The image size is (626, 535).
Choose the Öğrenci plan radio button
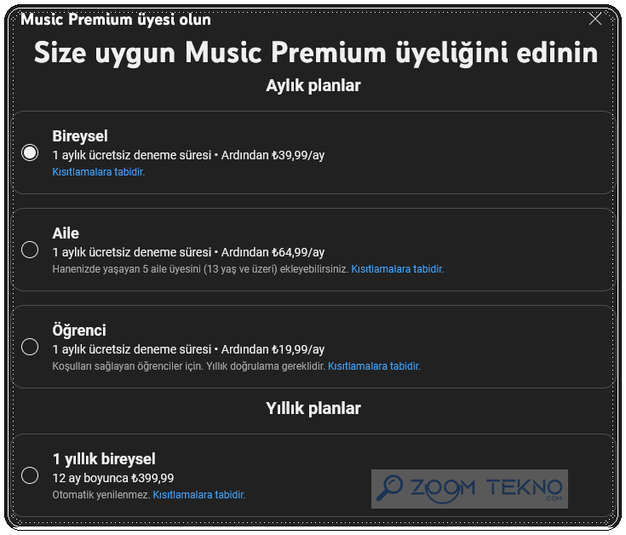coord(30,347)
